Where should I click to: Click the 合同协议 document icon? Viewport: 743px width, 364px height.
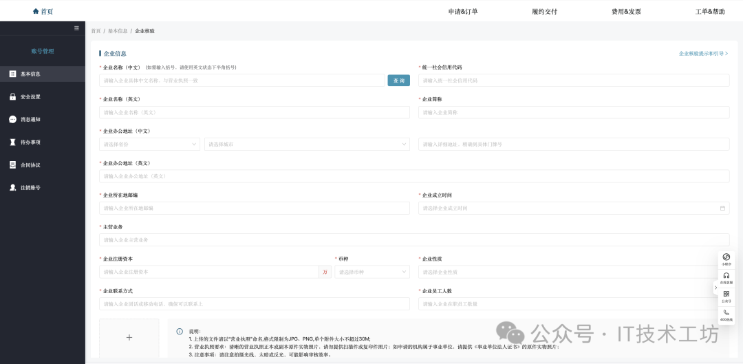pos(13,165)
